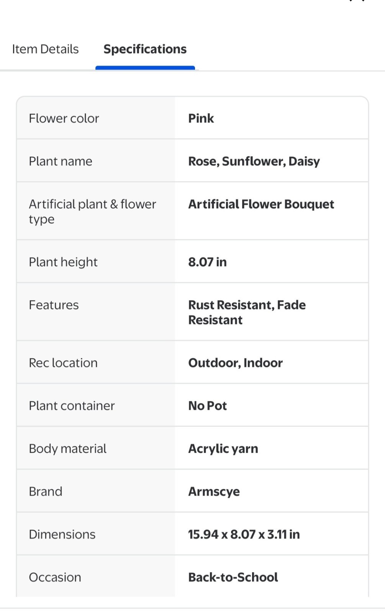Screen dimensions: 385x614
Task: Click the Features row label
Action: [54, 305]
